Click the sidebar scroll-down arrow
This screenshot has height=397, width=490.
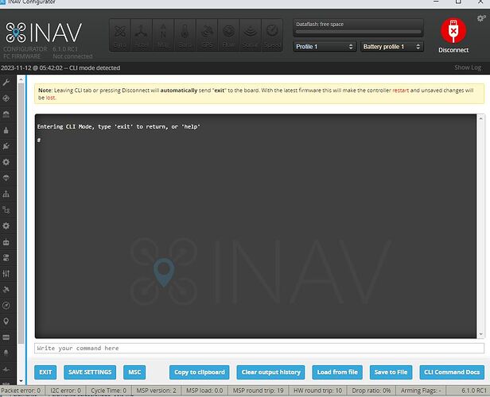(21, 381)
